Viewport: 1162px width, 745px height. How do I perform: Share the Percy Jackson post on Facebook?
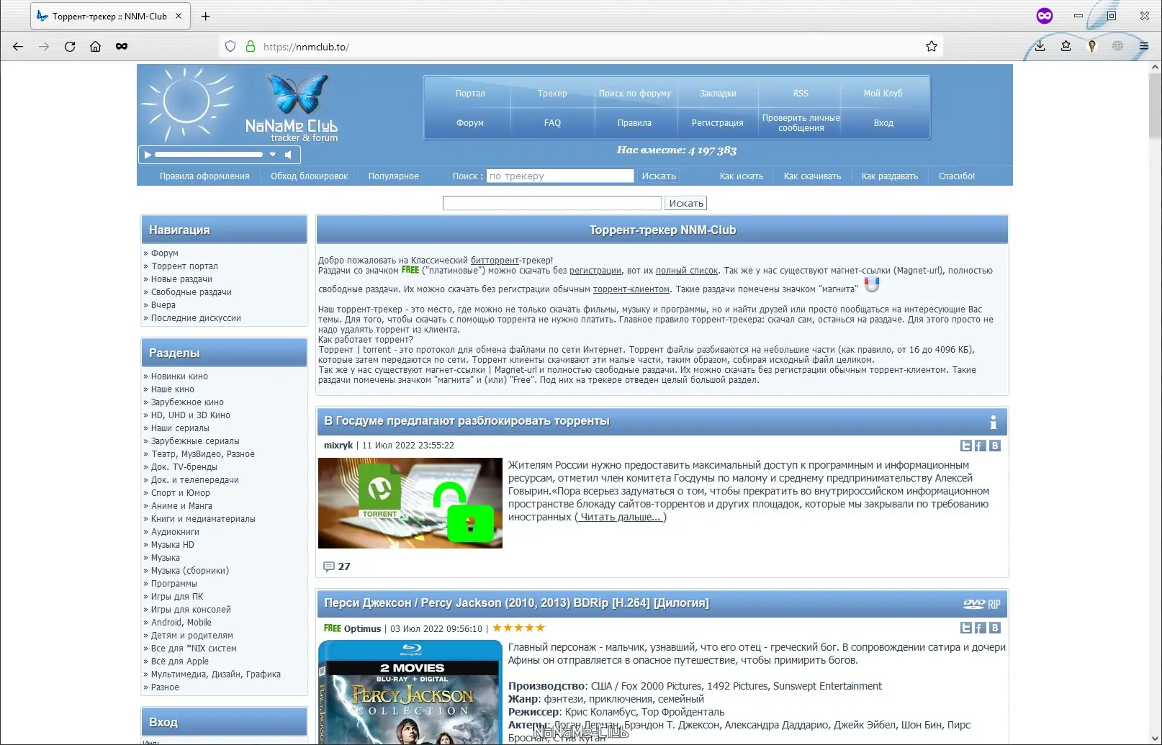point(981,628)
